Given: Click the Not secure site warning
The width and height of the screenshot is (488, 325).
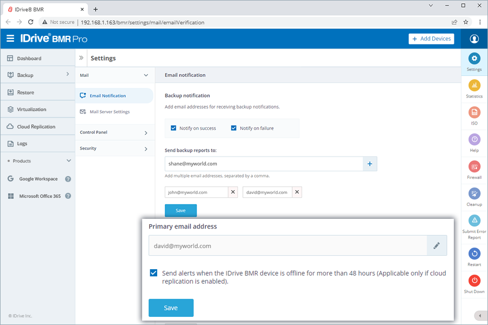Looking at the screenshot, I should point(59,22).
